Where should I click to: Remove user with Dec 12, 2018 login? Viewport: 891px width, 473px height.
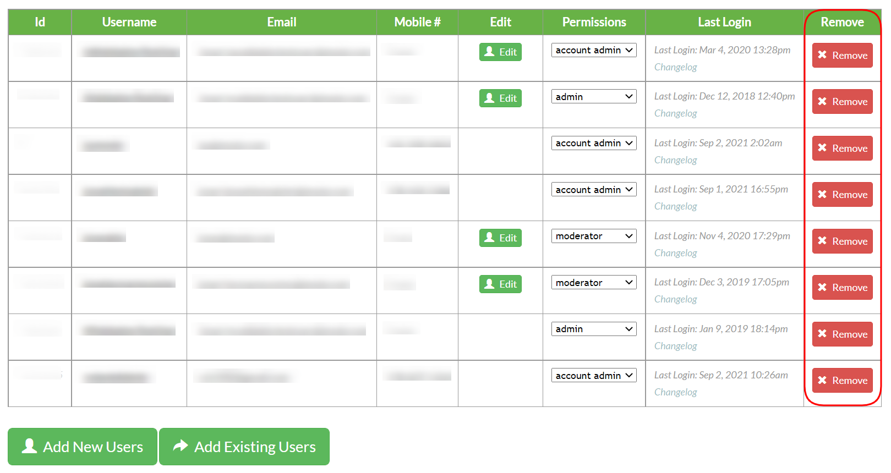click(842, 102)
